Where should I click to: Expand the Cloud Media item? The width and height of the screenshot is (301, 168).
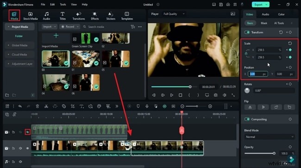tap(19, 55)
